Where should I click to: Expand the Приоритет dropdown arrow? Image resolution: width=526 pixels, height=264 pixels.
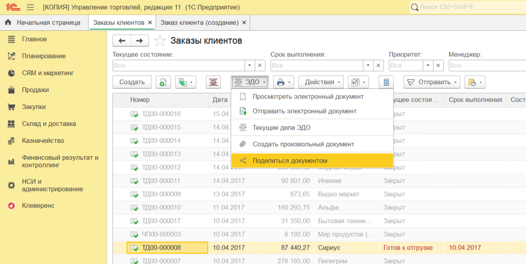pos(428,65)
